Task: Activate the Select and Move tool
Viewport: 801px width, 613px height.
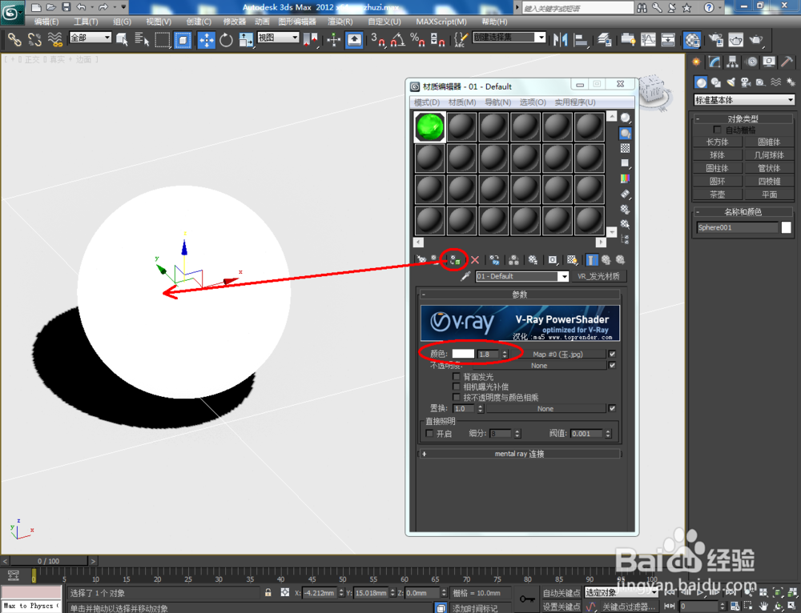Action: pos(207,40)
